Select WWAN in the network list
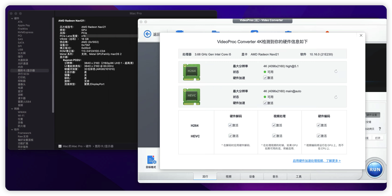 (x=22, y=112)
